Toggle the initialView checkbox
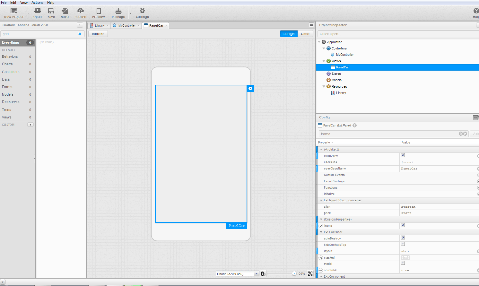 pyautogui.click(x=403, y=155)
